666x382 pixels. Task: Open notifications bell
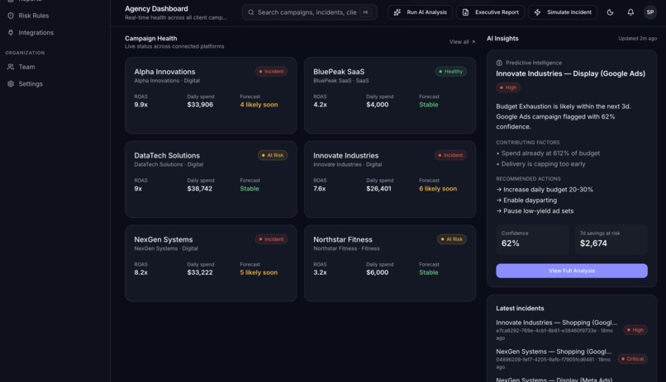(630, 12)
